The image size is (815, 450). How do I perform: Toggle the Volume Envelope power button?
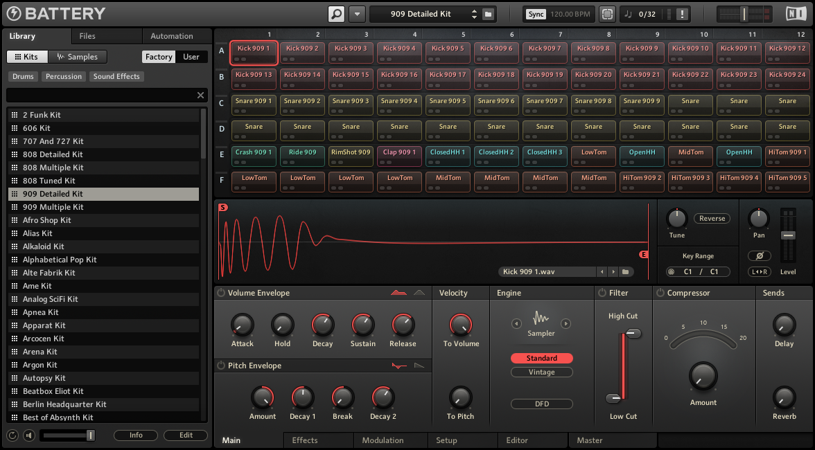221,293
